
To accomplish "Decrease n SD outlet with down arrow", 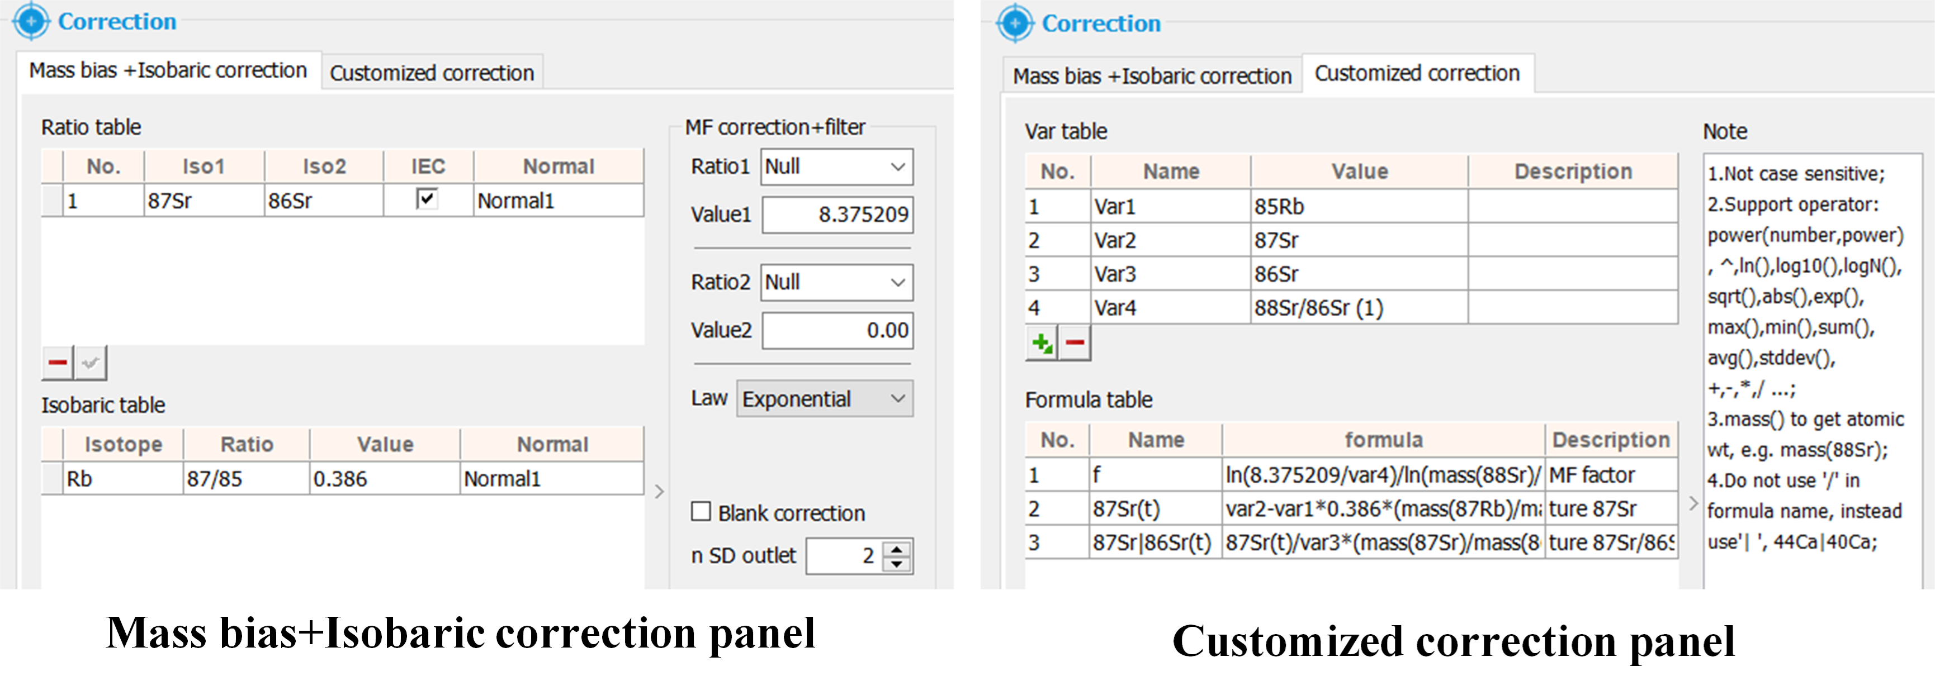I will [897, 564].
